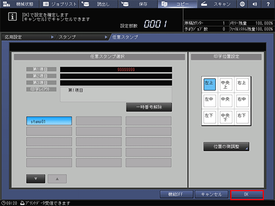The image size is (275, 206).
Task: Click the printer status icon in status bar
Action: pyautogui.click(x=22, y=203)
